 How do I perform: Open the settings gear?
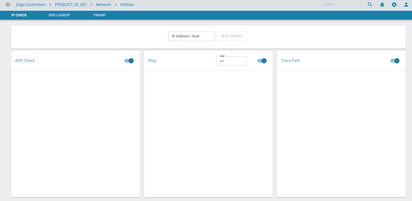tap(394, 5)
